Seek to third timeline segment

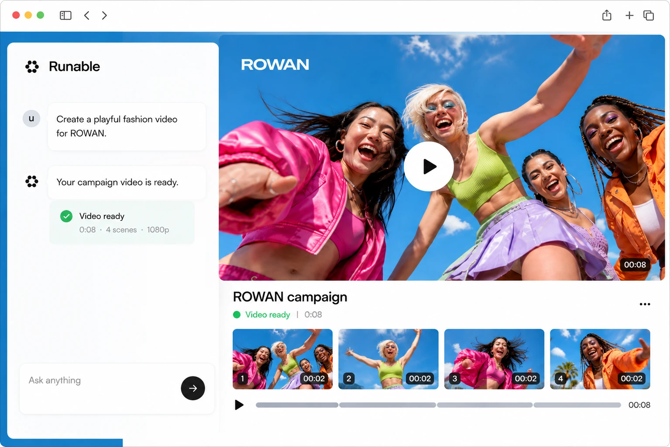(x=484, y=405)
